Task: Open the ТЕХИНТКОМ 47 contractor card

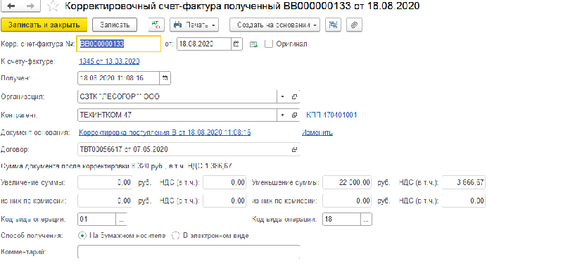Action: pos(294,115)
